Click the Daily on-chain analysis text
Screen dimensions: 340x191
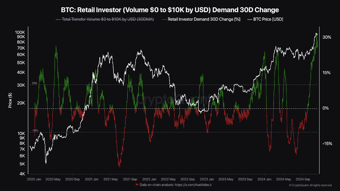[157, 185]
